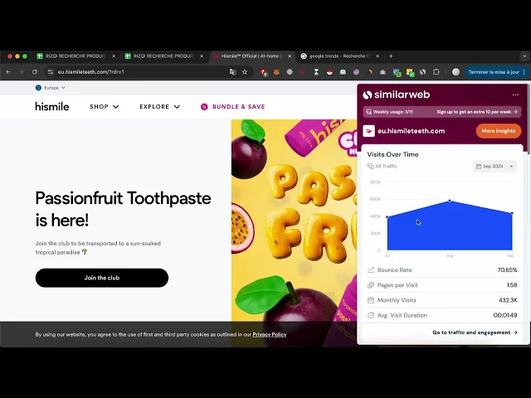Click the Weekly usage counter
531x398 pixels.
(389, 112)
